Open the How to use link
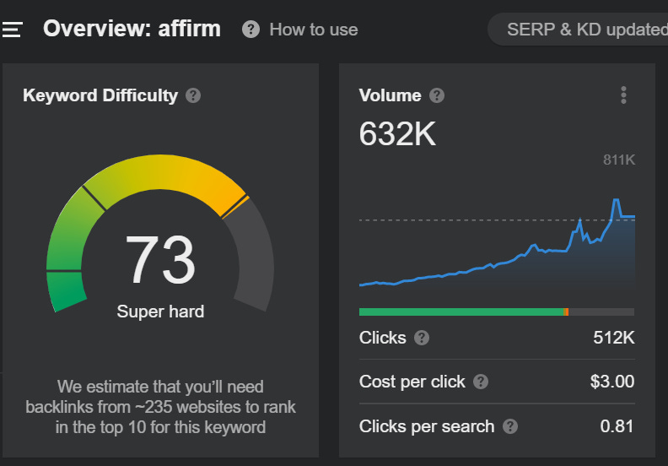Image resolution: width=668 pixels, height=466 pixels. pos(314,30)
